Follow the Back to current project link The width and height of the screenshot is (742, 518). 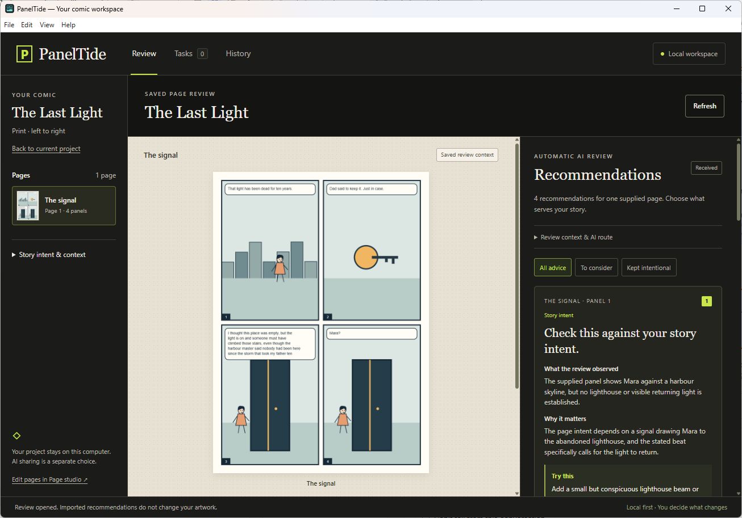click(x=46, y=149)
